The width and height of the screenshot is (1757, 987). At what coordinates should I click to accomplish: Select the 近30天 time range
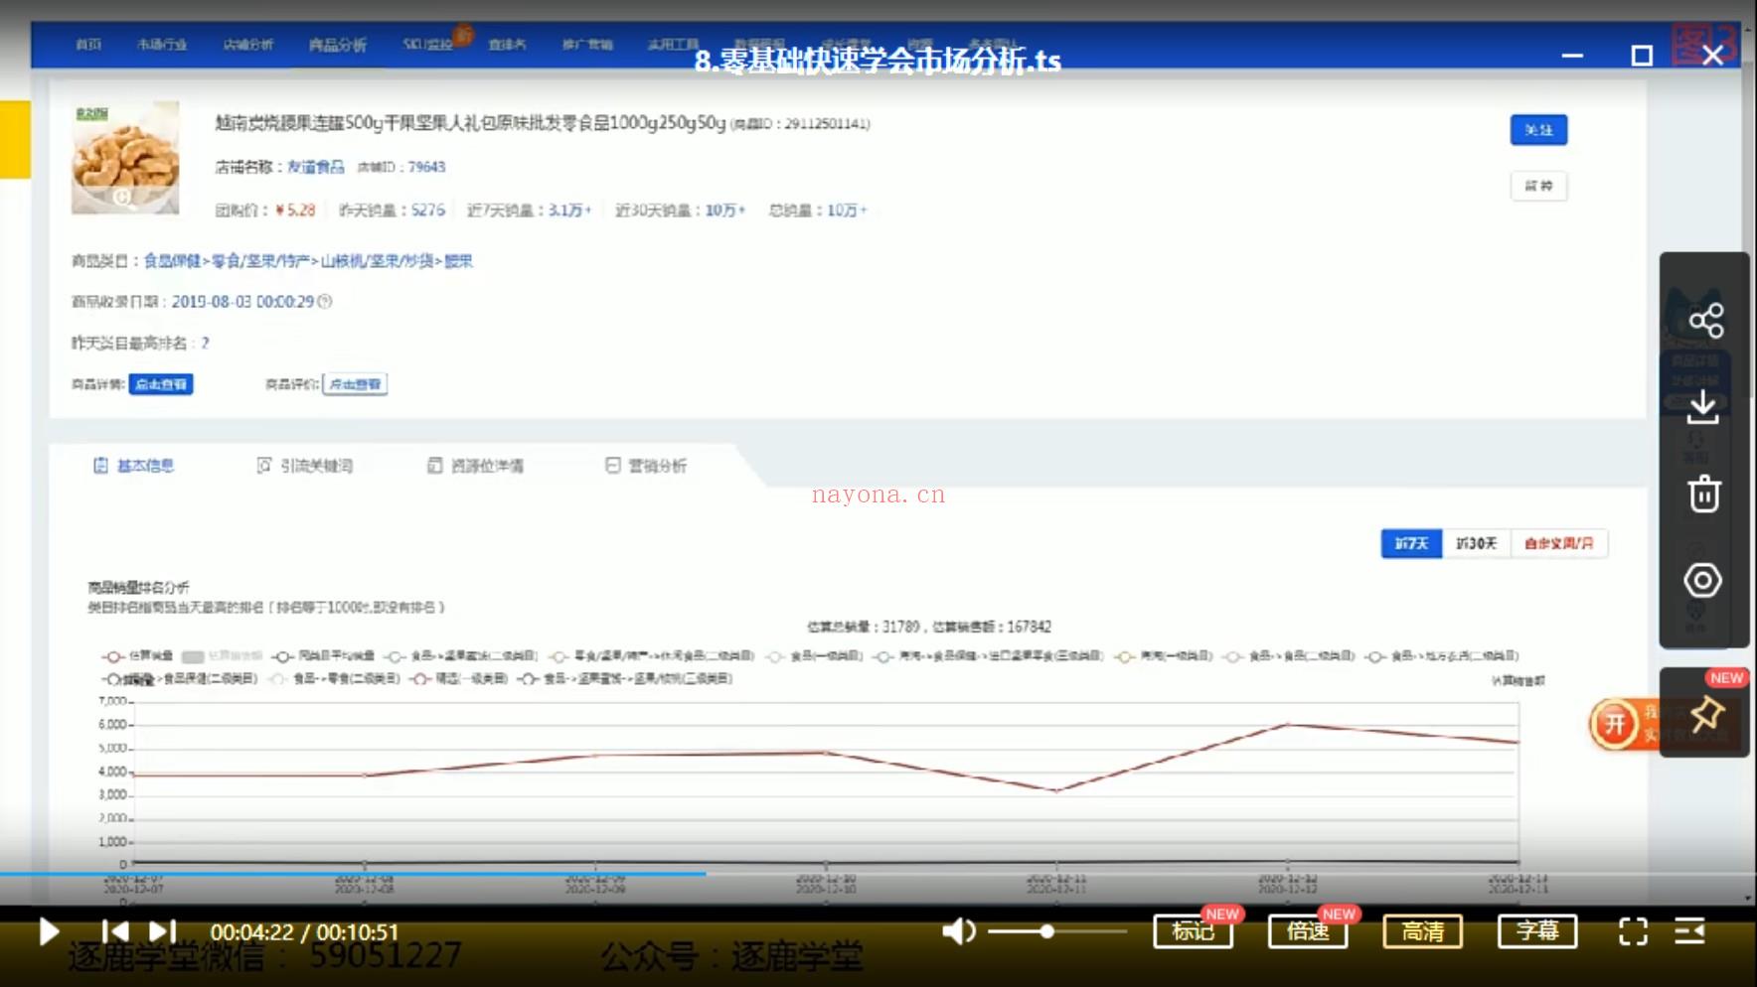tap(1476, 543)
